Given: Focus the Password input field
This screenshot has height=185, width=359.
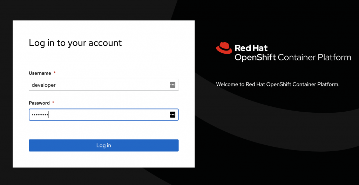Looking at the screenshot, I should point(103,115).
